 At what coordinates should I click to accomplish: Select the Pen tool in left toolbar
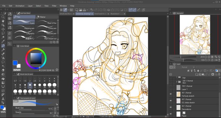pyautogui.click(x=3, y=46)
